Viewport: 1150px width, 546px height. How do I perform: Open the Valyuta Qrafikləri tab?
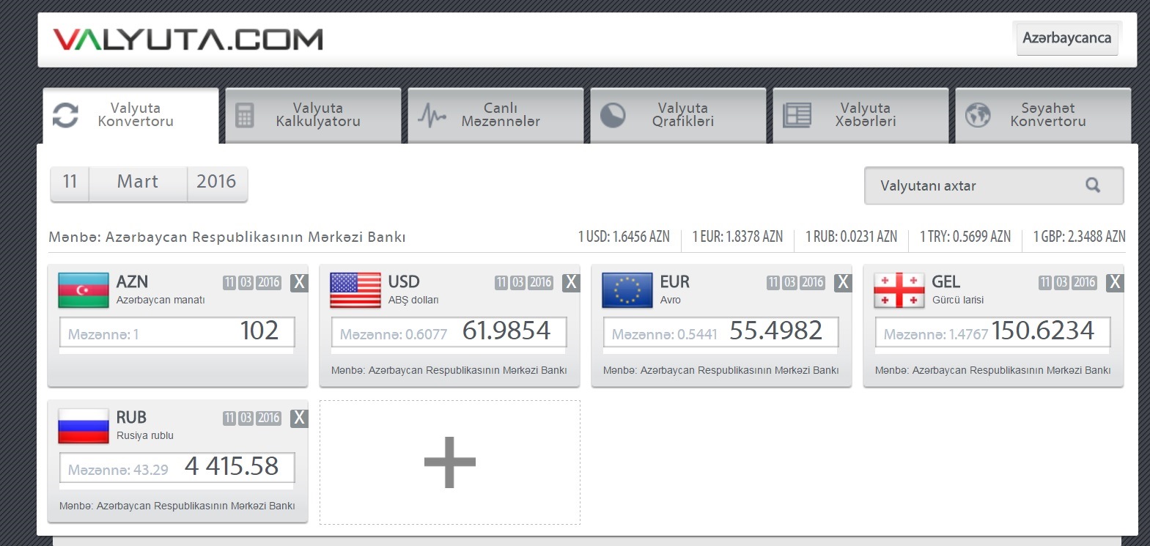point(678,115)
